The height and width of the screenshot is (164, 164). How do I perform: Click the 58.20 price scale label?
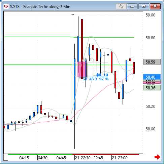(x=151, y=106)
